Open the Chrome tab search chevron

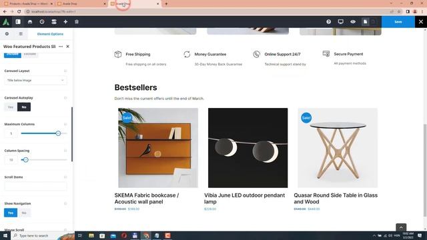(x=392, y=3)
